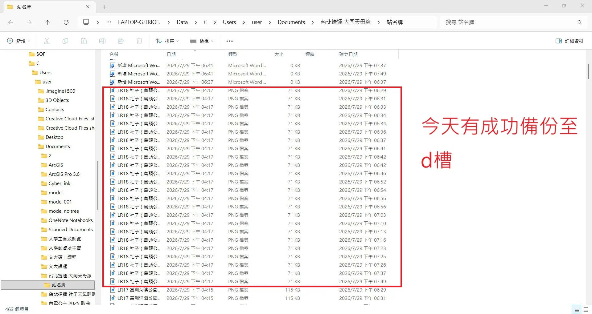Expand chevron after Users breadcrumb
Viewport: 592px width, 314px height.
(244, 22)
